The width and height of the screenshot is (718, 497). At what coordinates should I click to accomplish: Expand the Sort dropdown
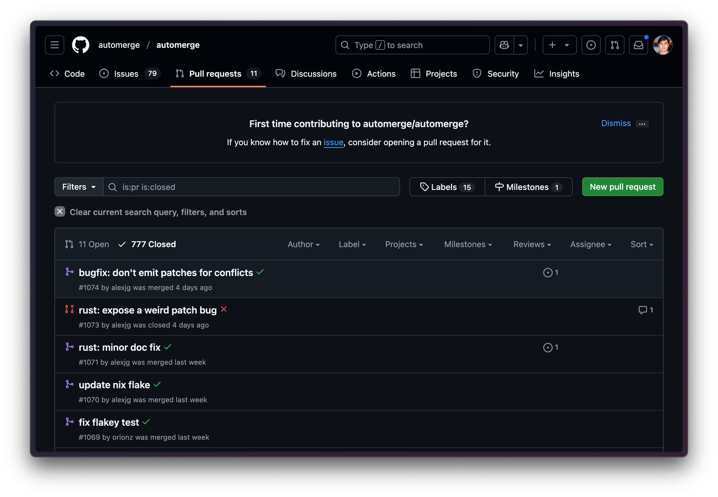pyautogui.click(x=641, y=244)
